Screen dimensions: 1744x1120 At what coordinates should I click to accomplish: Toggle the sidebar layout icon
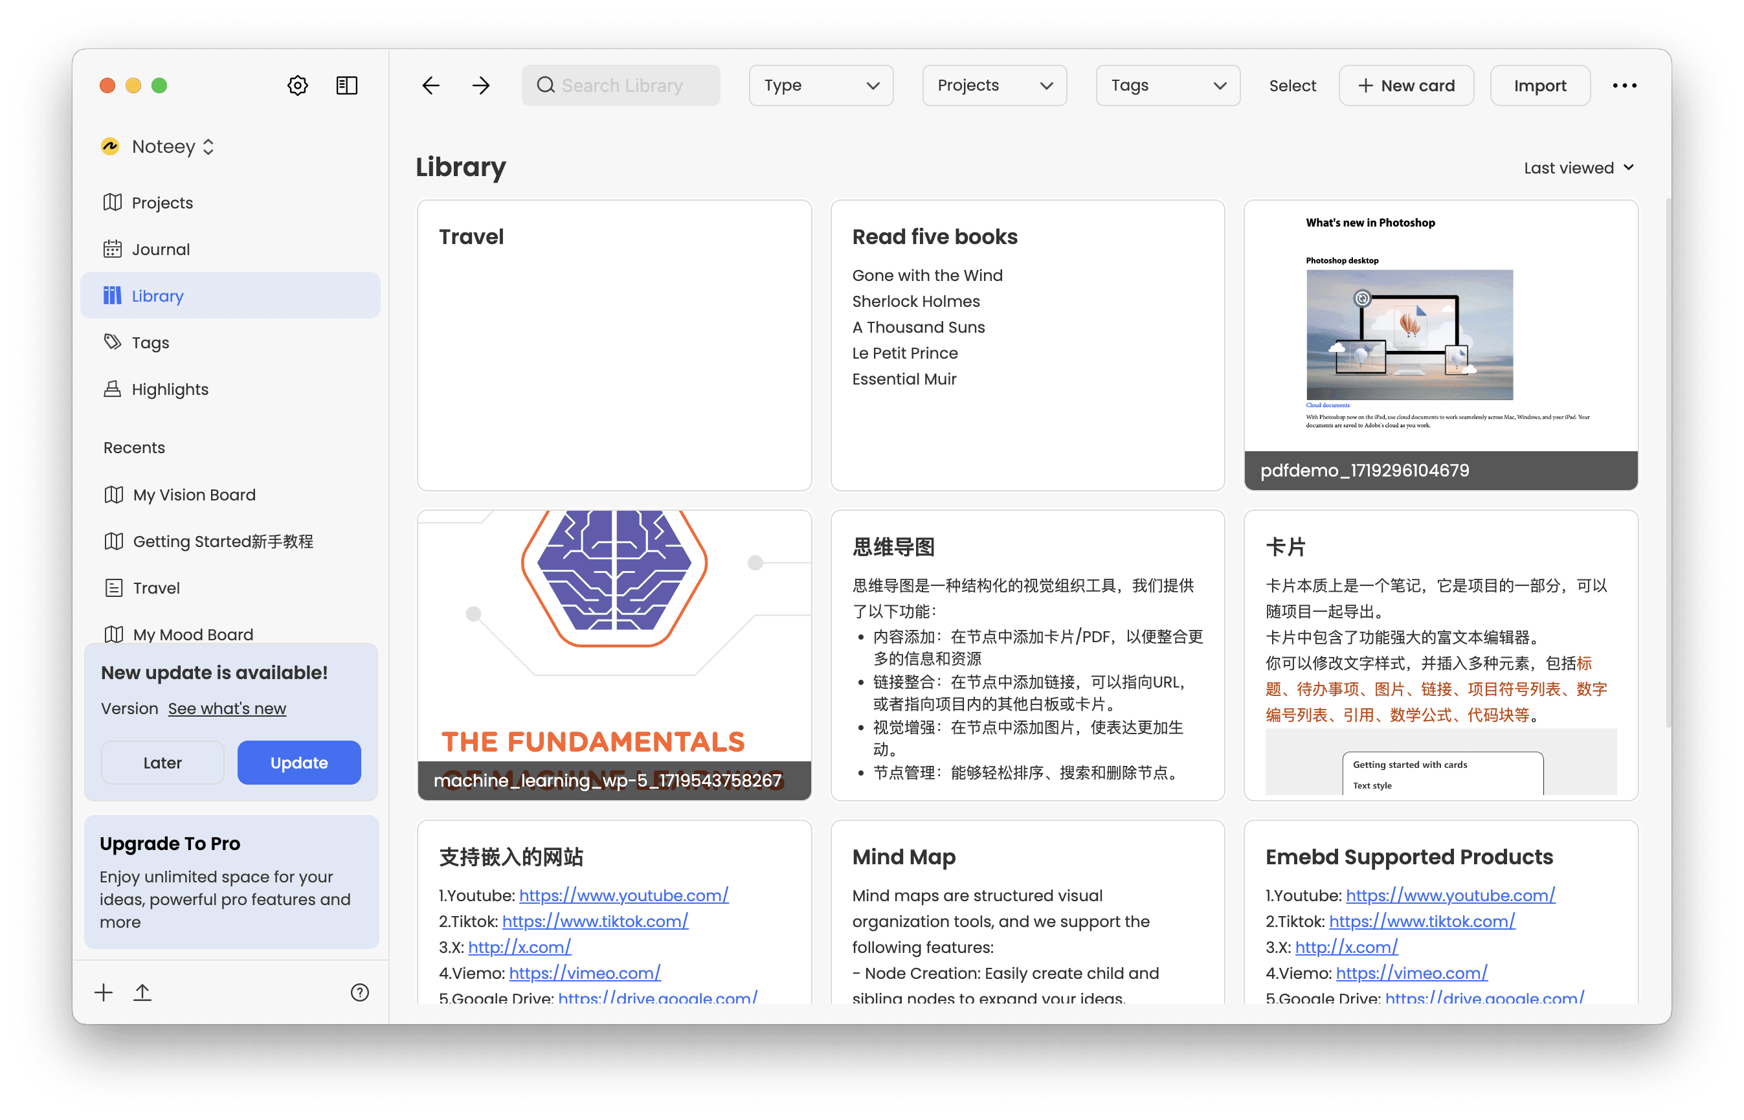coord(347,85)
